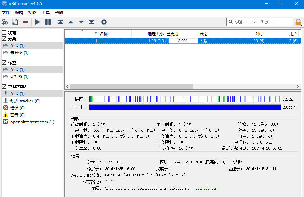Screen dimensions: 304x197
Task: Sort by 选定大小 column header
Action: pyautogui.click(x=148, y=34)
